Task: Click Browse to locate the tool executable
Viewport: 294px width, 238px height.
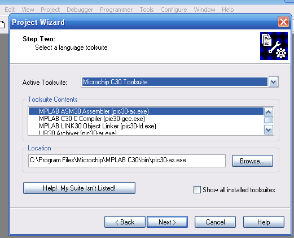Action: tap(252, 161)
